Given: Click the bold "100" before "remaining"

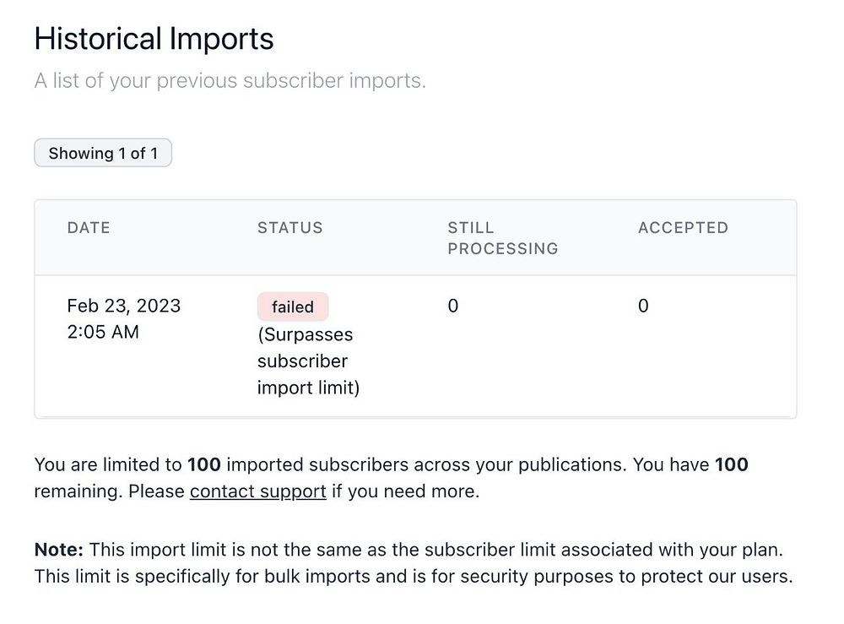Looking at the screenshot, I should pyautogui.click(x=731, y=464).
